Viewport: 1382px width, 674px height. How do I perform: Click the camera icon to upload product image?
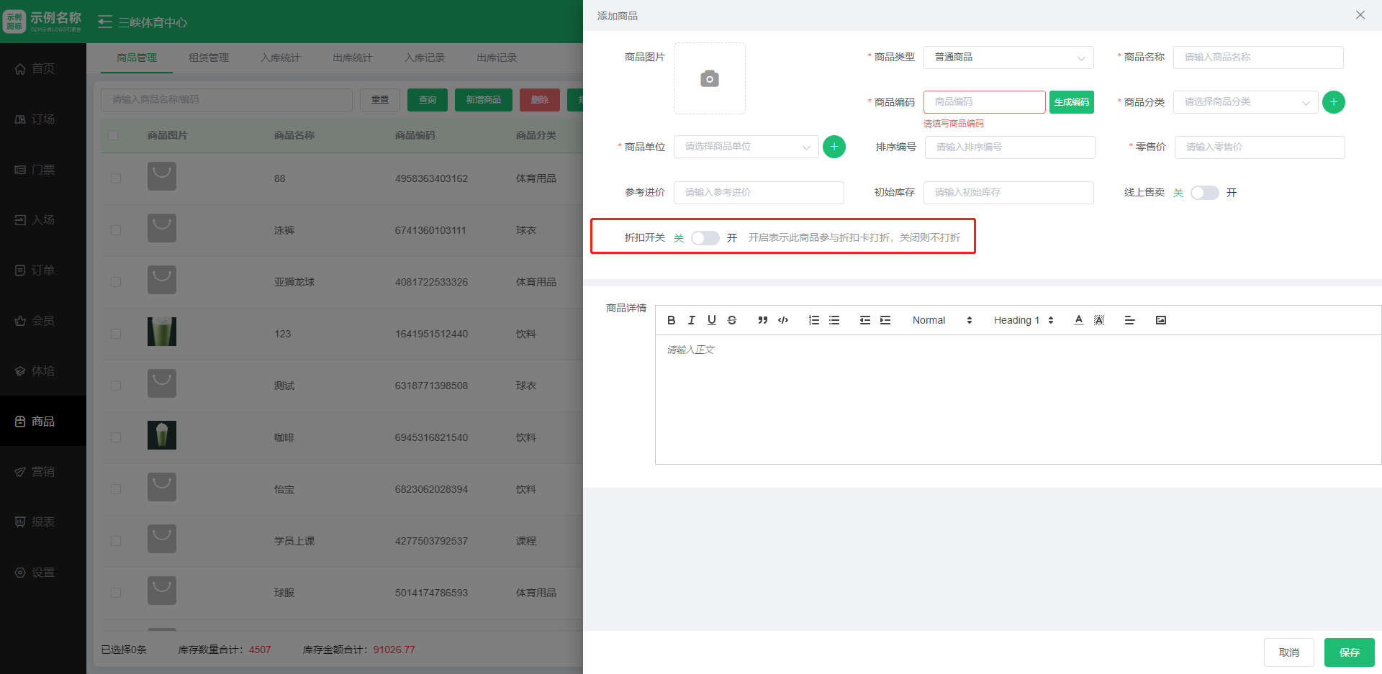pyautogui.click(x=709, y=78)
